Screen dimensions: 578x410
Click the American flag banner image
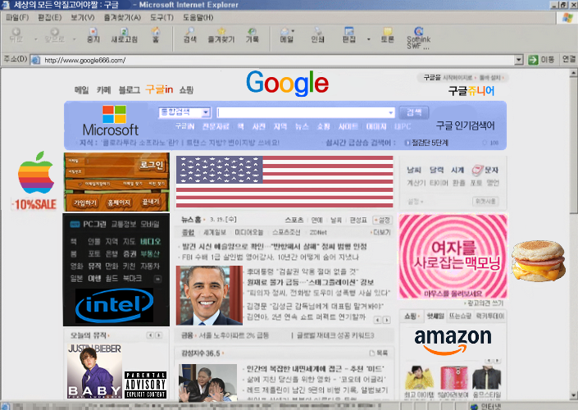point(284,182)
